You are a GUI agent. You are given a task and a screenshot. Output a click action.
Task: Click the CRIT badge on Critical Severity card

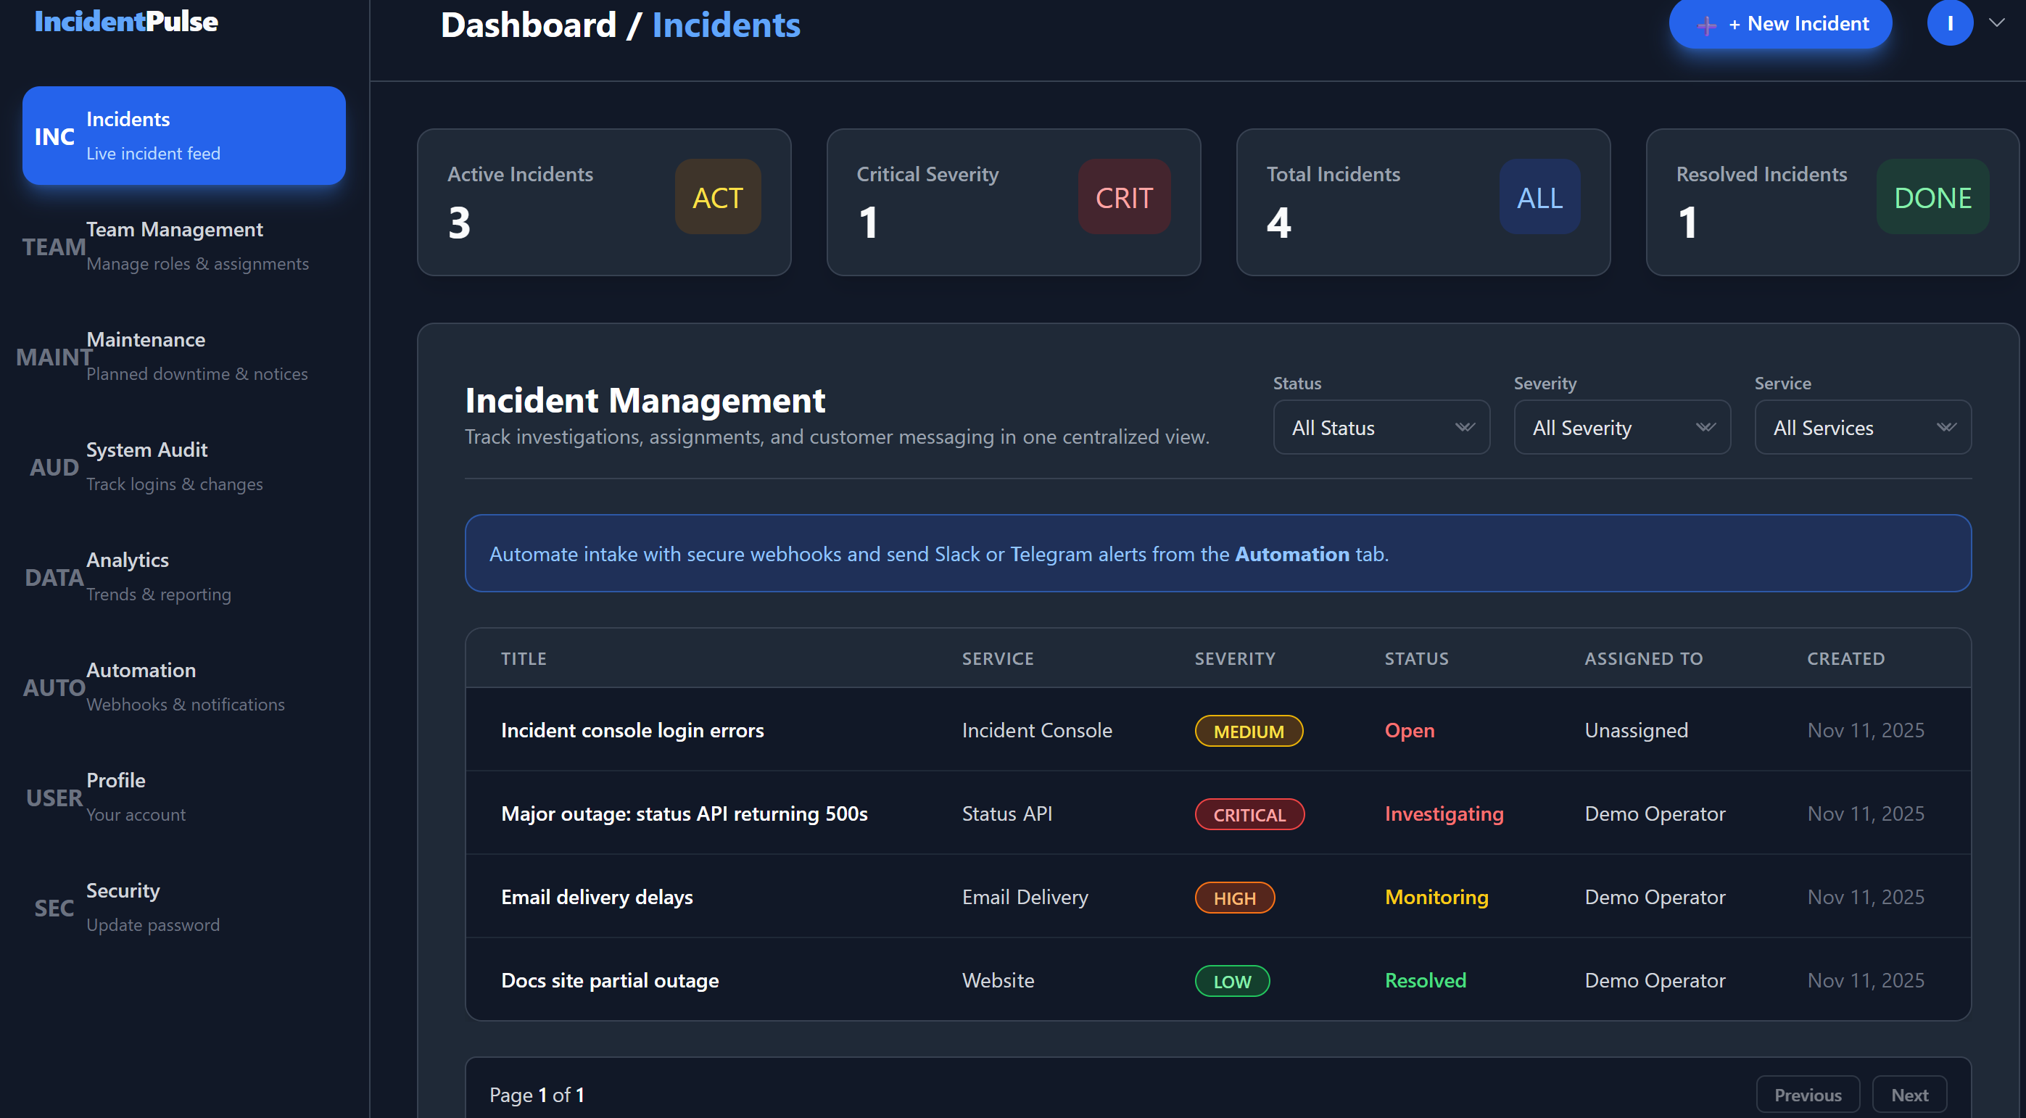tap(1124, 196)
